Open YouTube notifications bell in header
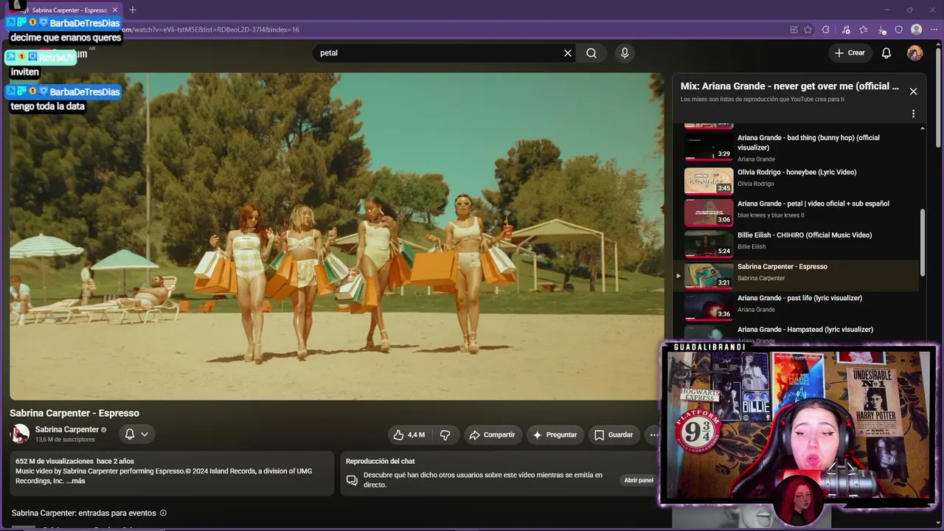The height and width of the screenshot is (531, 944). [886, 53]
